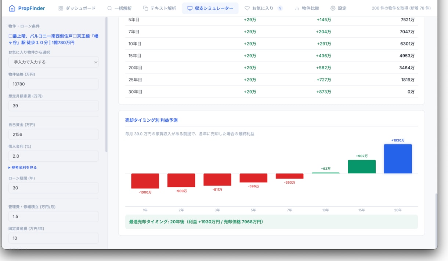This screenshot has width=448, height=261.
Task: Click the favorites count badge 5
Action: click(x=280, y=8)
